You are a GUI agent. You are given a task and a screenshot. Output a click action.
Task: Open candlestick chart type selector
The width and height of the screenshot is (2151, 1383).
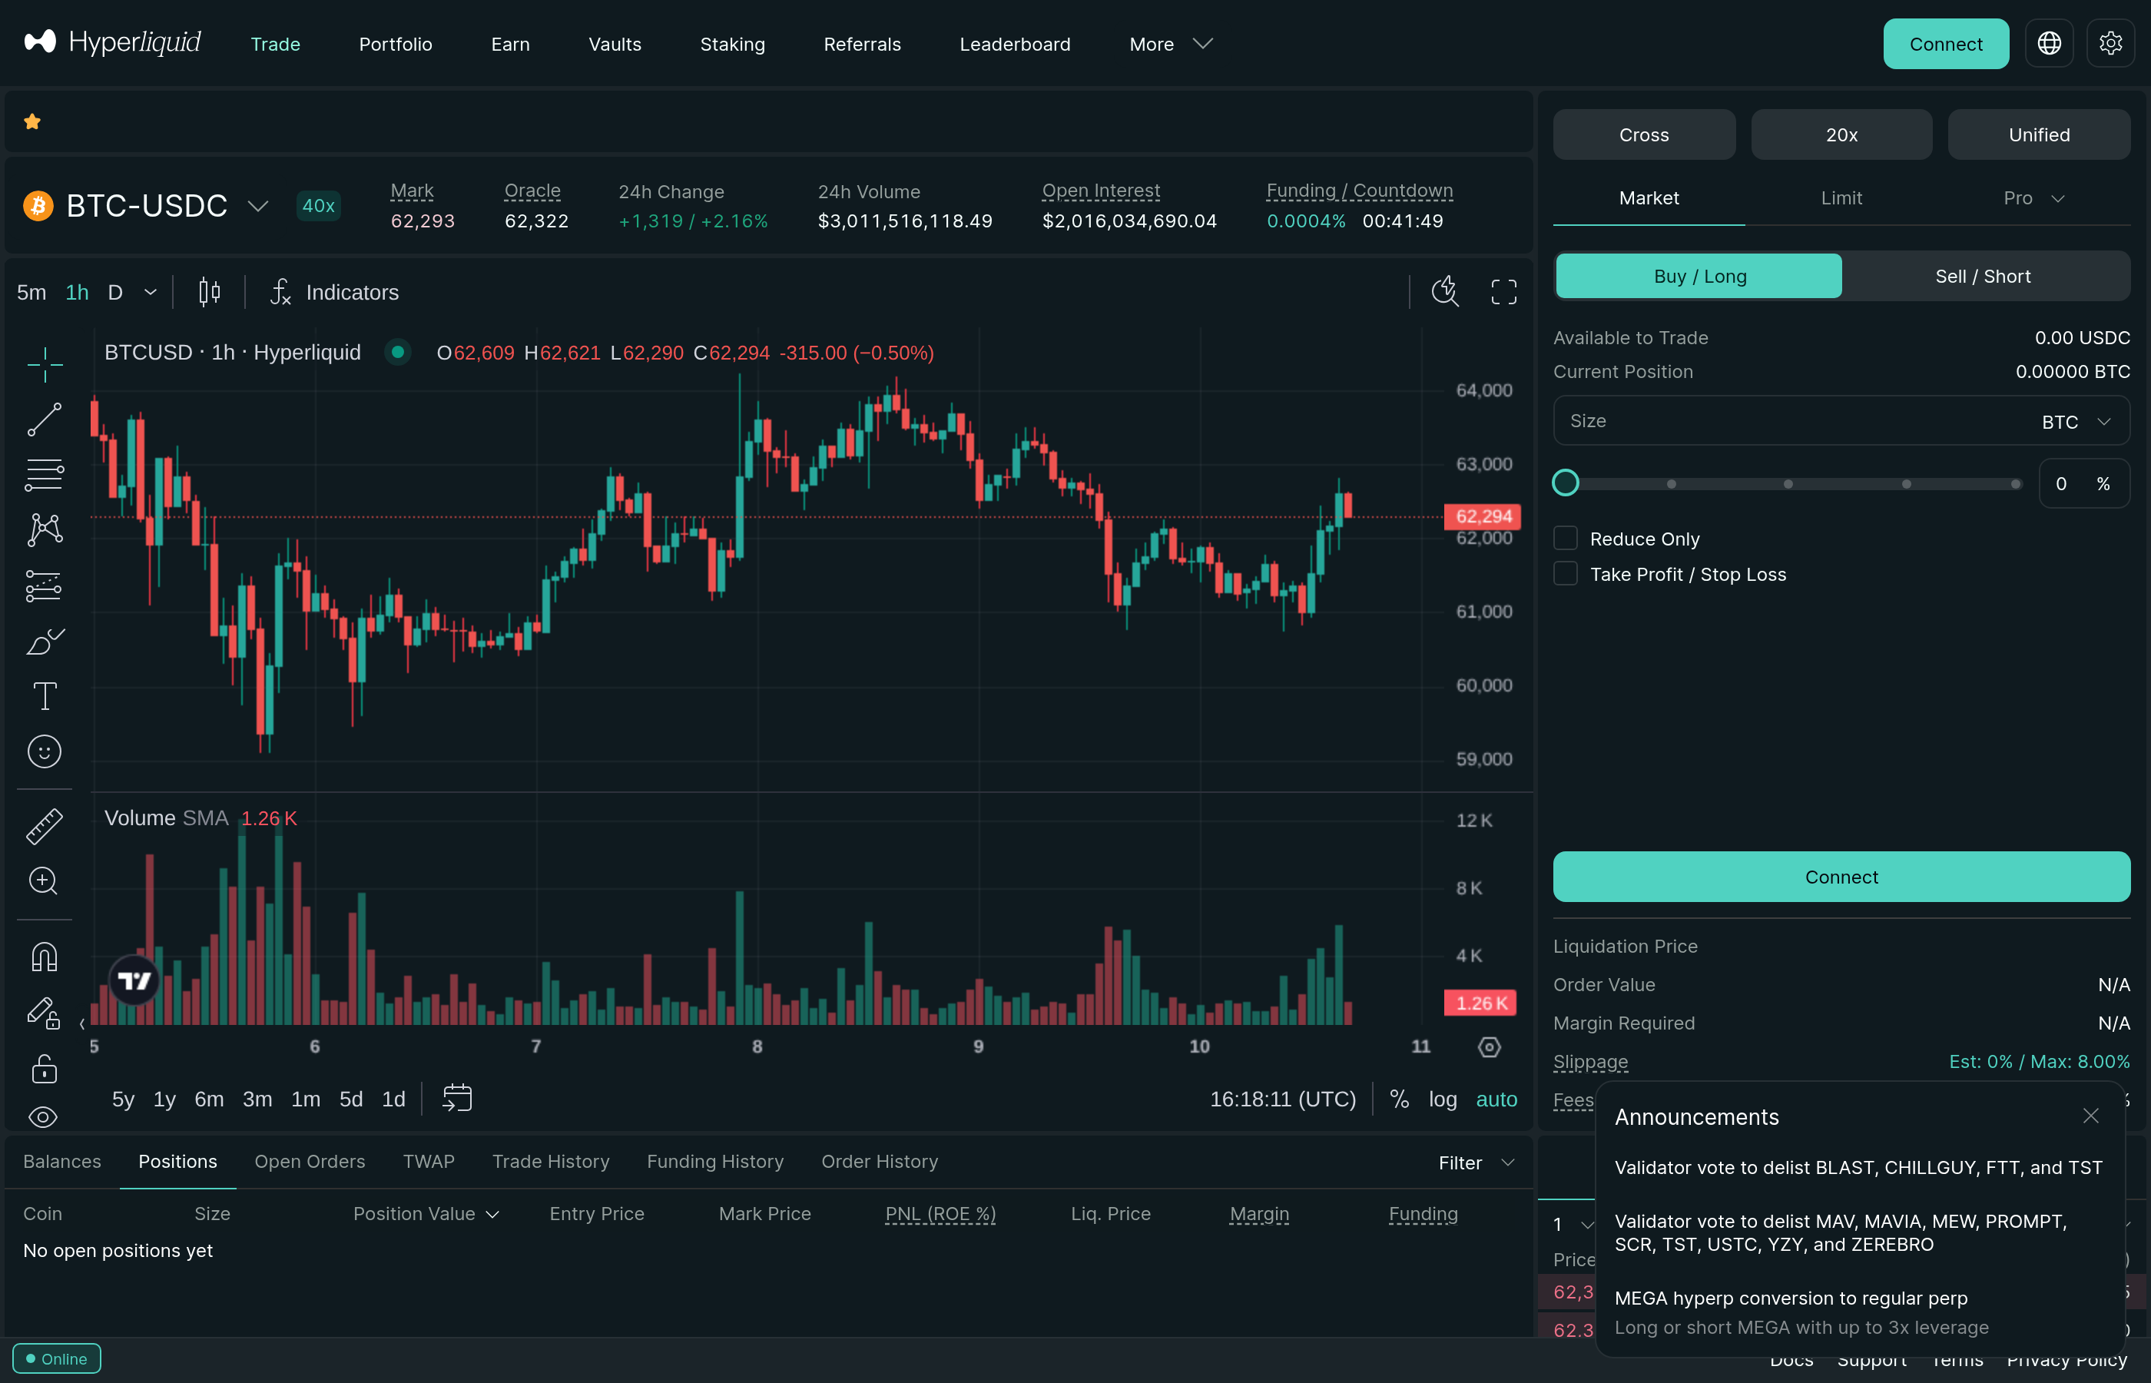pyautogui.click(x=209, y=292)
